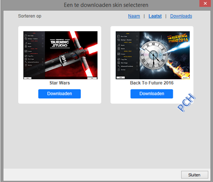
Task: Click the Advanced Functions wrench icon in Back To Future preview
Action: pos(119,66)
